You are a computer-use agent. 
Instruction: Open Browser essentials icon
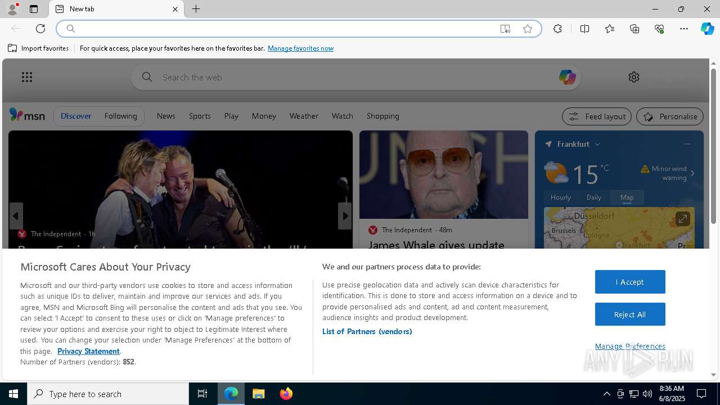659,29
